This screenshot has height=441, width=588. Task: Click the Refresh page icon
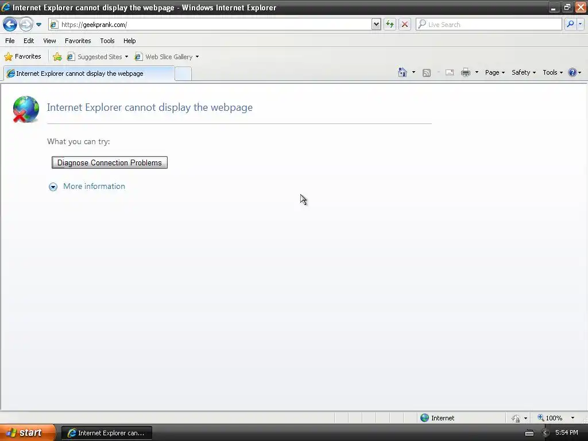pyautogui.click(x=390, y=24)
